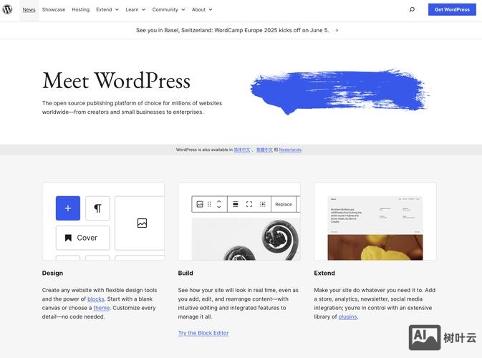
Task: Click the Get WordPress button
Action: click(452, 10)
